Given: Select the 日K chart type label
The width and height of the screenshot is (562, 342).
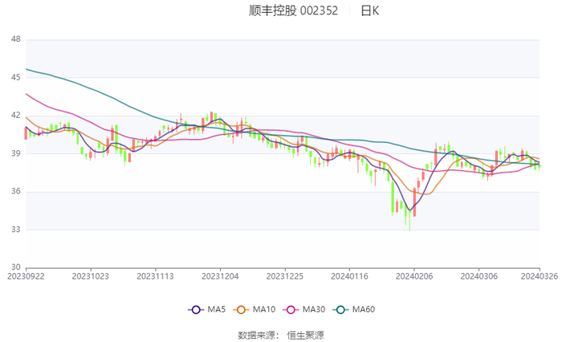Looking at the screenshot, I should (369, 11).
